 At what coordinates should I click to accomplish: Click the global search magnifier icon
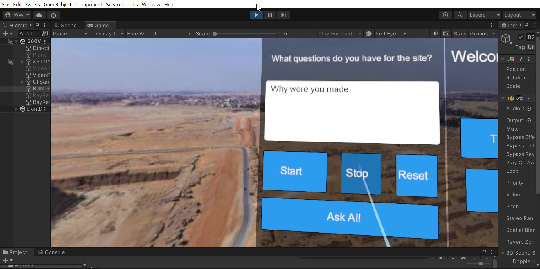coord(460,15)
